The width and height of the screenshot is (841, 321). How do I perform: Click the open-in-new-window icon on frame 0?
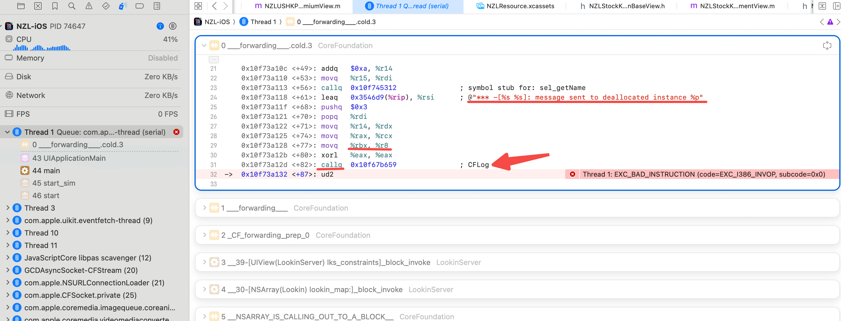click(827, 45)
